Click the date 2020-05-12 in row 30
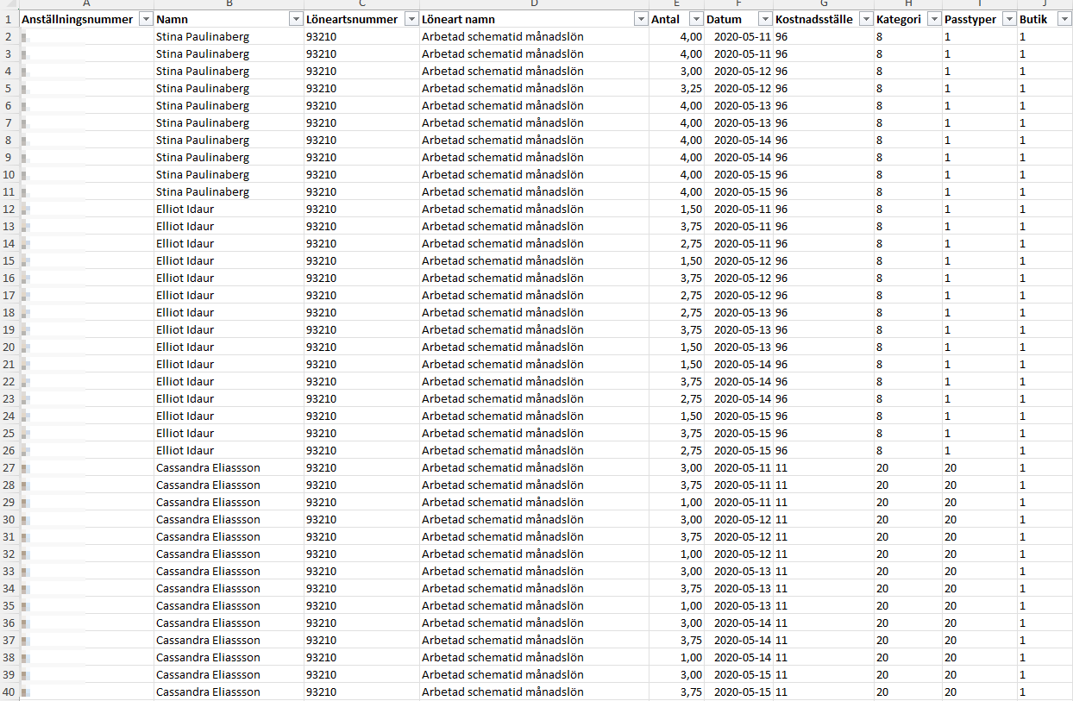 pos(739,519)
